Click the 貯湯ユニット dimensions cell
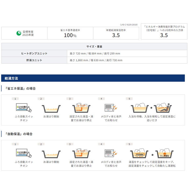This screenshot has height=188, width=188. pos(96,60)
